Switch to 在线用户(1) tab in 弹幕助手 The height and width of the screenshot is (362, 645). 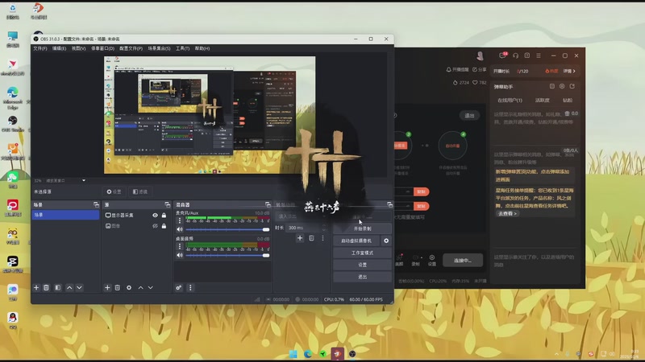coord(510,100)
